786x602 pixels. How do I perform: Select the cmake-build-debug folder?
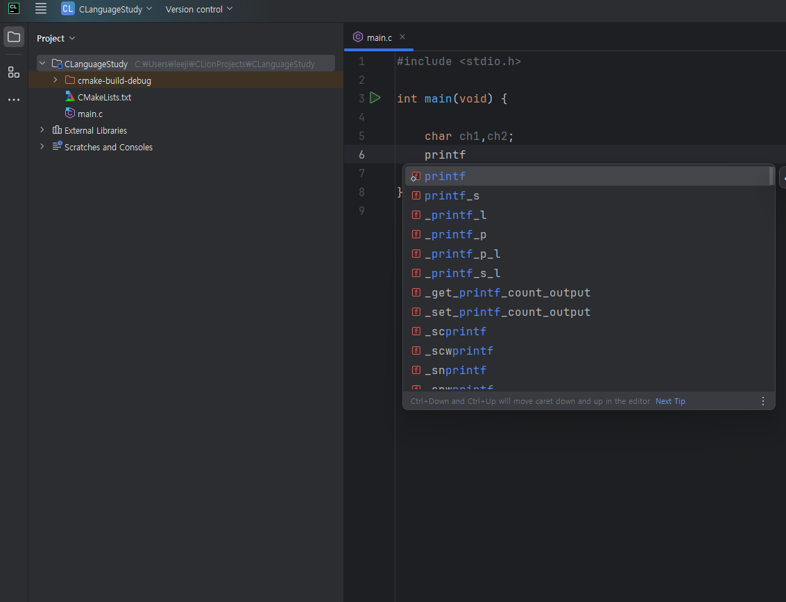pyautogui.click(x=186, y=80)
